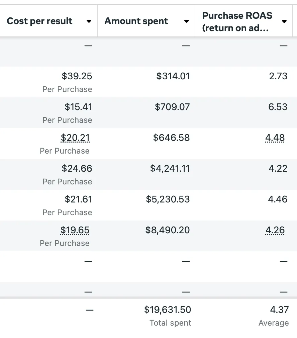Click the underlined 4.48 ROAS value

tap(275, 138)
